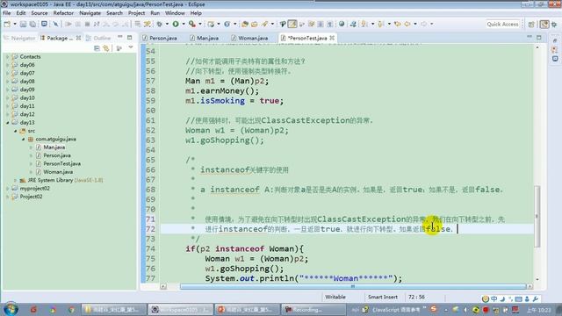Viewport: 562px width, 316px height.
Task: Toggle Mark Occurrences highlighter icon
Action: tap(292, 24)
